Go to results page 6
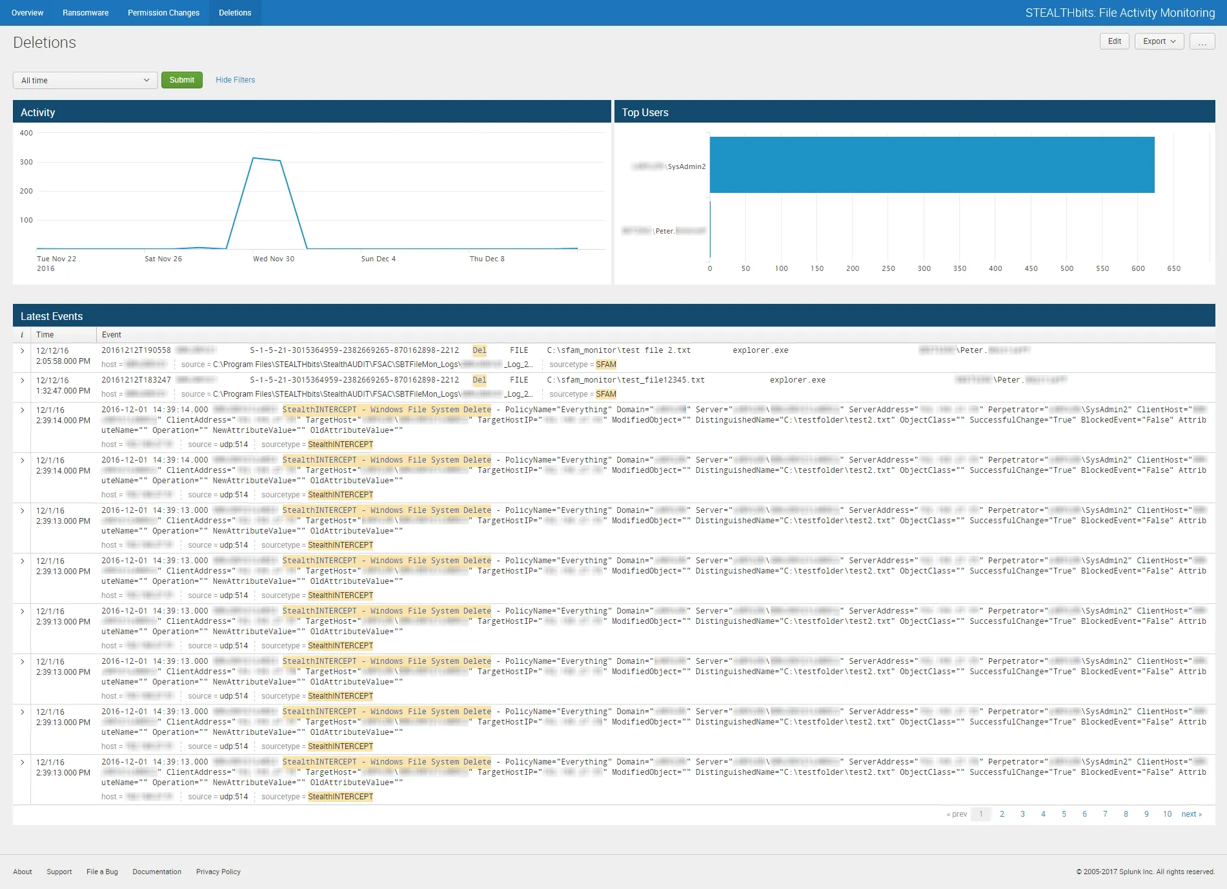Image resolution: width=1227 pixels, height=889 pixels. click(1084, 814)
